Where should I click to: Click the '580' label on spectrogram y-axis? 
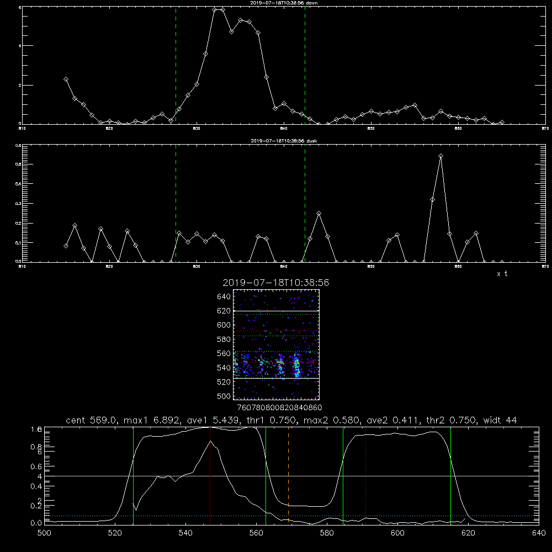pos(224,339)
